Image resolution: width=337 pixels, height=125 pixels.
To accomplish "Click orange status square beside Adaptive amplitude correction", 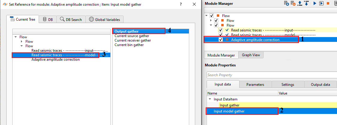I will point(227,40).
